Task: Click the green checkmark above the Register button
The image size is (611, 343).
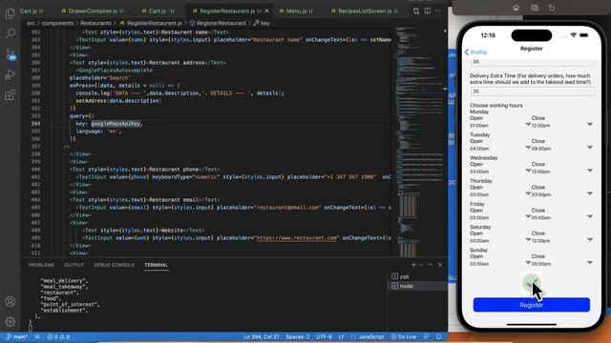Action: (x=531, y=282)
